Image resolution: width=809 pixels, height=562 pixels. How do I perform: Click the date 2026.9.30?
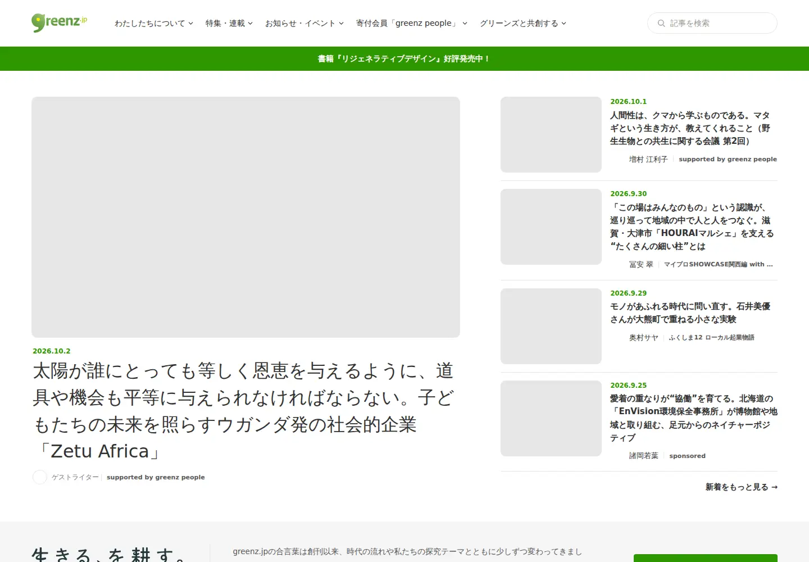tap(629, 193)
